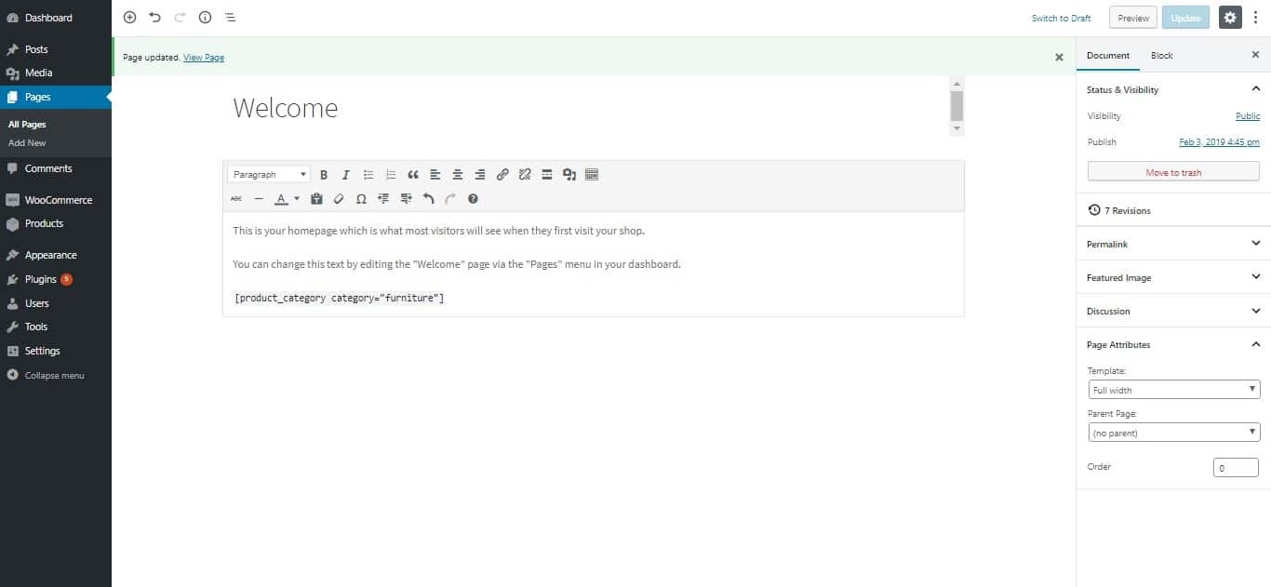
Task: Collapse the Status & Visibility section
Action: coord(1173,89)
